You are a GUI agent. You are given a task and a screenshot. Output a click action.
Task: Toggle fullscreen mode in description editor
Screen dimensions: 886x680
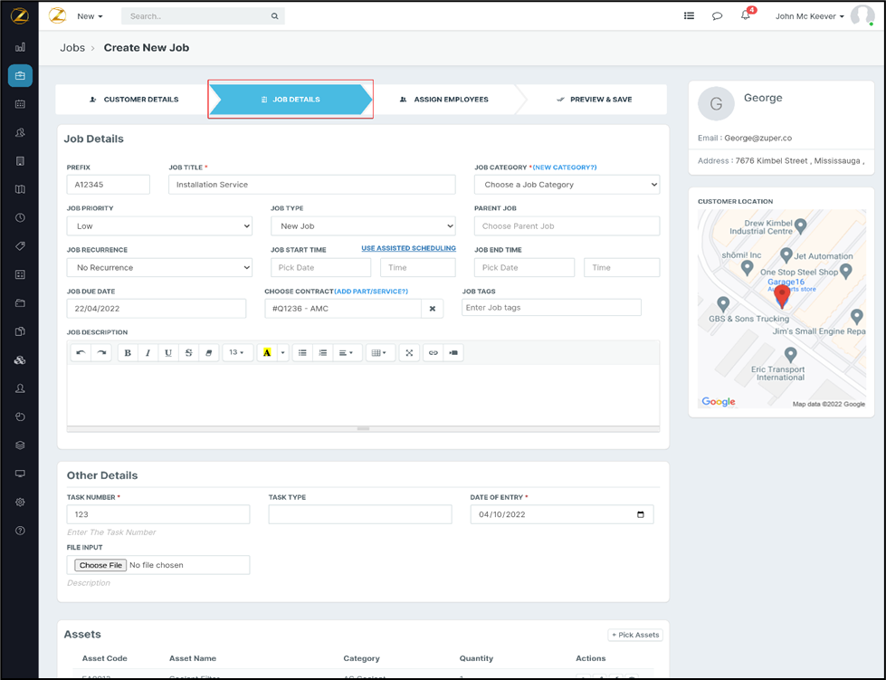pos(409,353)
